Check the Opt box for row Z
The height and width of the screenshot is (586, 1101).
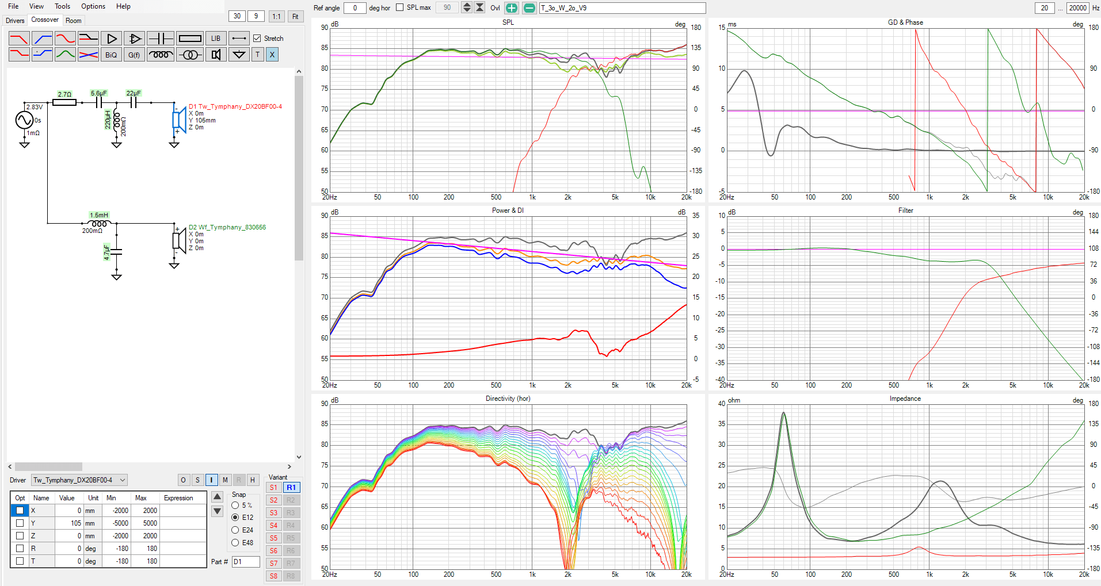20,536
